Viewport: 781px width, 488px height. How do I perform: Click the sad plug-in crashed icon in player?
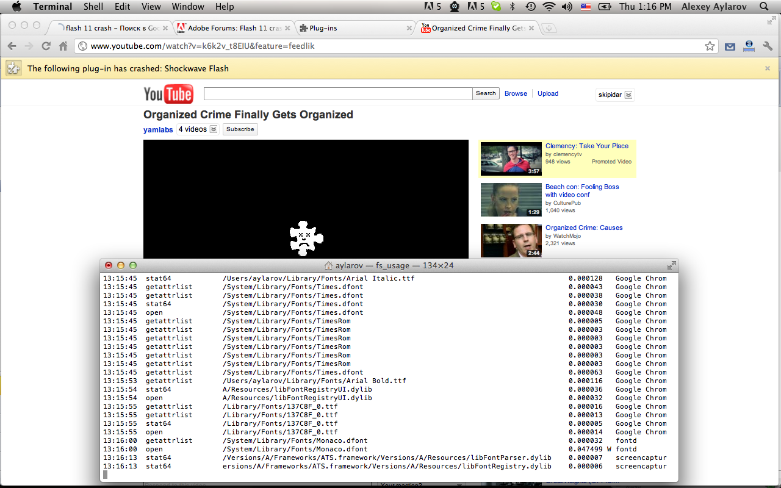[306, 238]
